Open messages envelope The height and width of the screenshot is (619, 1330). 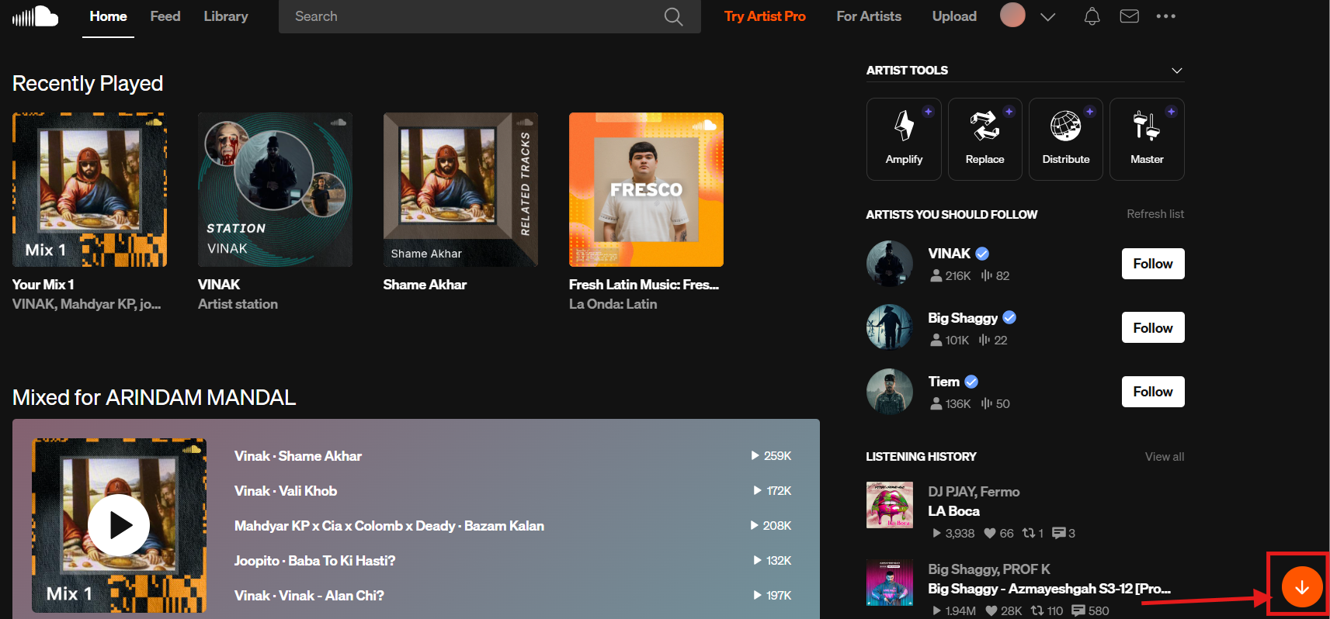pyautogui.click(x=1129, y=16)
